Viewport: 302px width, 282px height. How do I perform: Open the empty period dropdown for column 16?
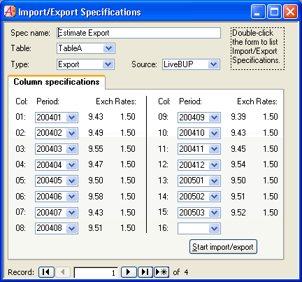point(215,229)
